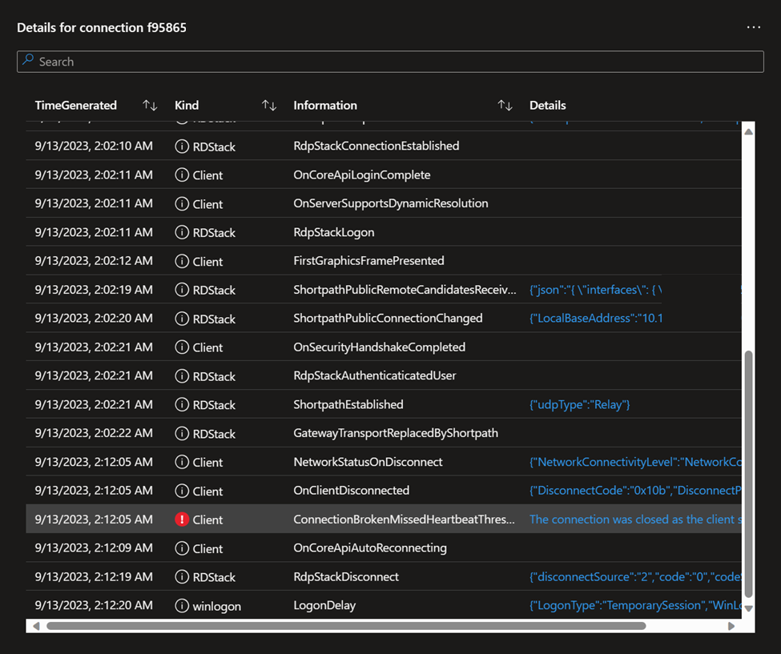Click the info icon on the ShortpathEstablished row
This screenshot has height=654, width=781.
click(181, 404)
